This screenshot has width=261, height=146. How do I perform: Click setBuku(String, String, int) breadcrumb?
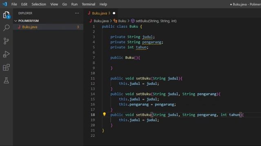coord(156,21)
